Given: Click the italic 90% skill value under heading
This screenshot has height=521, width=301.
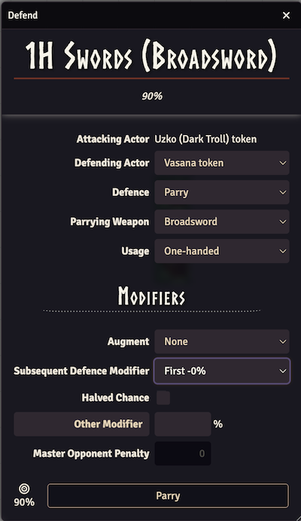Looking at the screenshot, I should (152, 96).
